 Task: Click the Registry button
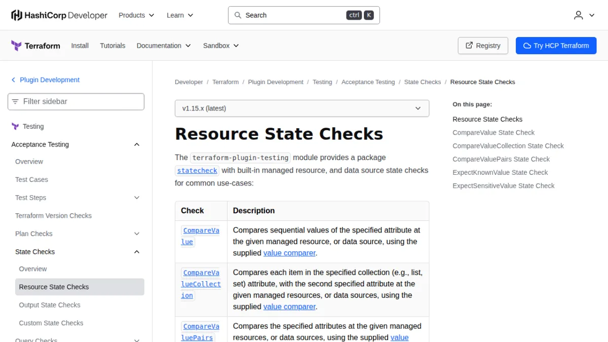pos(483,46)
